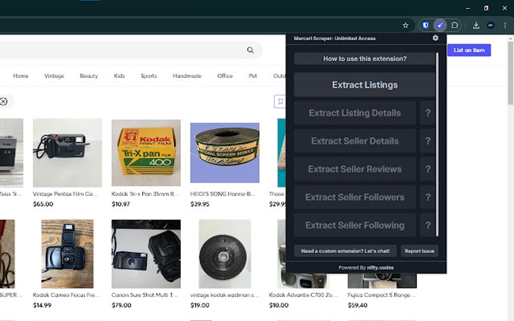This screenshot has width=514, height=321.
Task: Open the How to use this extension link
Action: pos(364,58)
